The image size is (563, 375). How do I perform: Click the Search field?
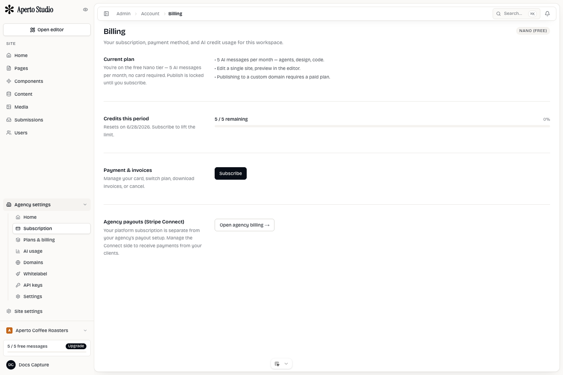click(516, 14)
